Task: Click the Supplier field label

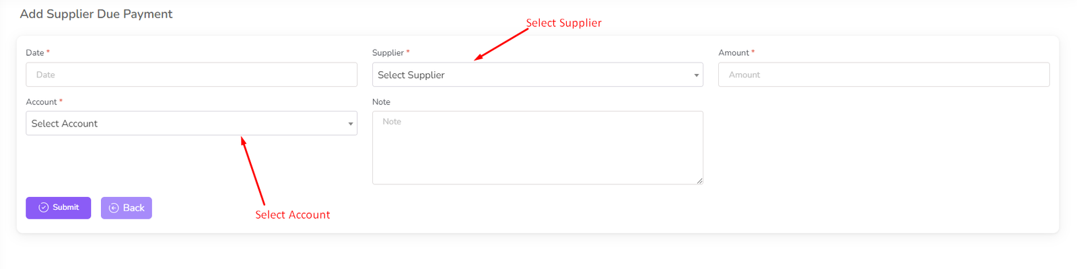Action: tap(388, 52)
